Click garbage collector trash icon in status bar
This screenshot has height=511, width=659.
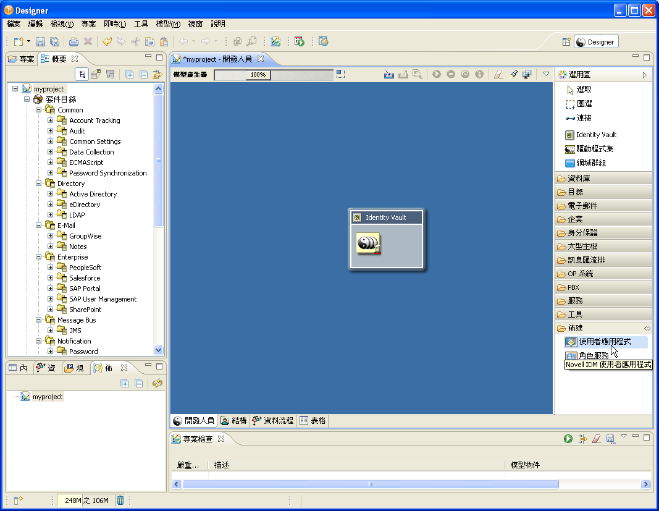pos(120,500)
